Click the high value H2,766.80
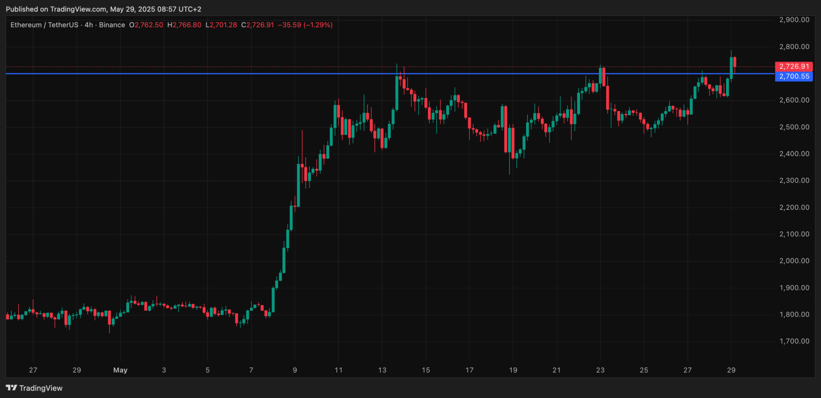Image resolution: width=821 pixels, height=398 pixels. point(184,25)
